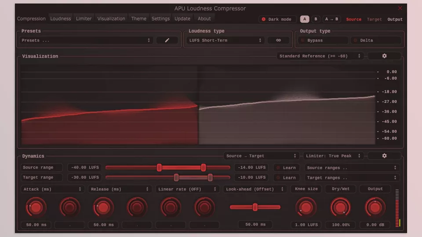Enable Learn for Target range
The image size is (422, 237).
click(x=287, y=178)
